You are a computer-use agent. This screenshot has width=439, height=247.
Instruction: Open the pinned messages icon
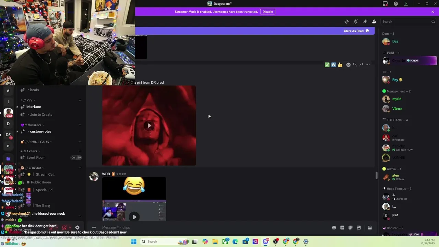pyautogui.click(x=365, y=21)
